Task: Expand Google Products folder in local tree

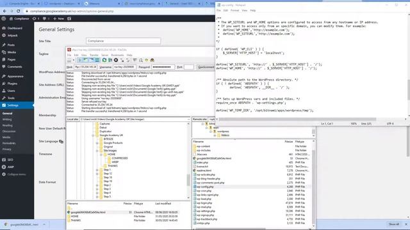Action: coord(97,143)
